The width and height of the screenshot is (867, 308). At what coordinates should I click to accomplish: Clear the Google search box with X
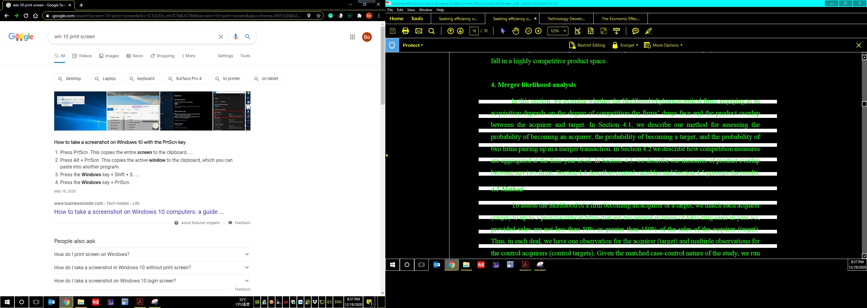coord(221,37)
